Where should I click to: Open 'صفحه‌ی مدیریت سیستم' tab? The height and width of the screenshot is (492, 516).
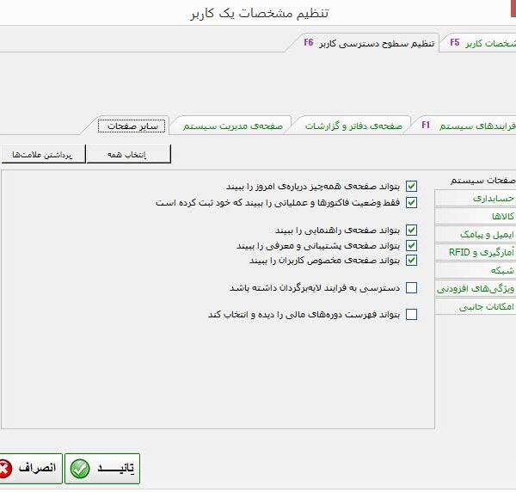coord(233,126)
